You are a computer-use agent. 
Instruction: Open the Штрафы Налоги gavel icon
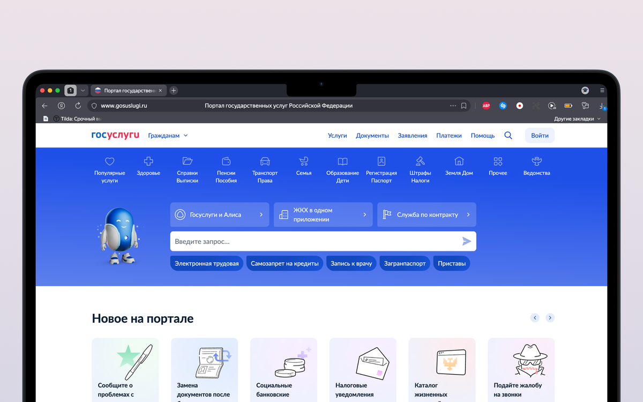pos(420,161)
